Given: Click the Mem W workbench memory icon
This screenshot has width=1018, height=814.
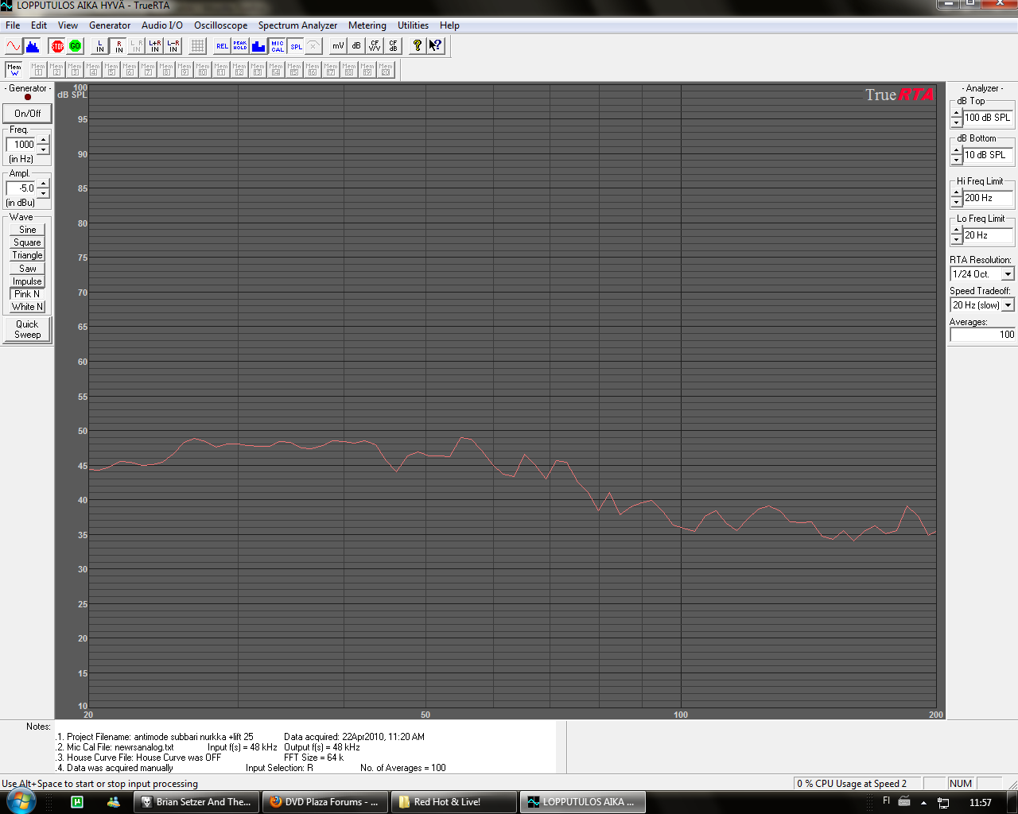Looking at the screenshot, I should [x=14, y=70].
